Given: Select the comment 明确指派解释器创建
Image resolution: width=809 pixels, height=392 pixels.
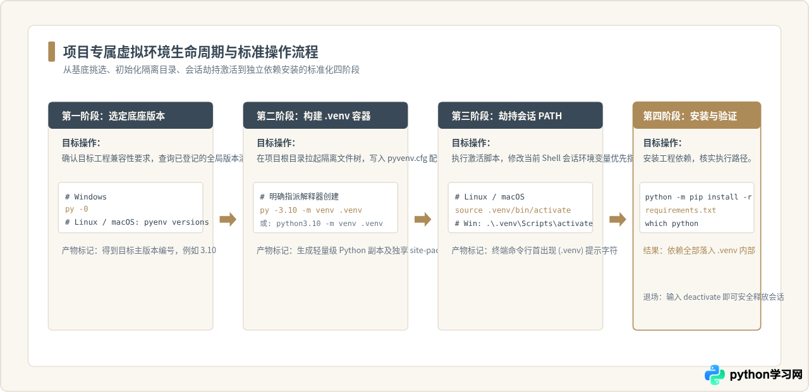Looking at the screenshot, I should [300, 197].
